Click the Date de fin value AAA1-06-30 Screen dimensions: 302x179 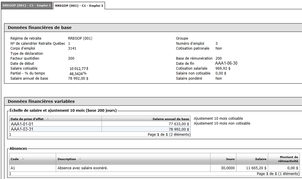[226, 63]
